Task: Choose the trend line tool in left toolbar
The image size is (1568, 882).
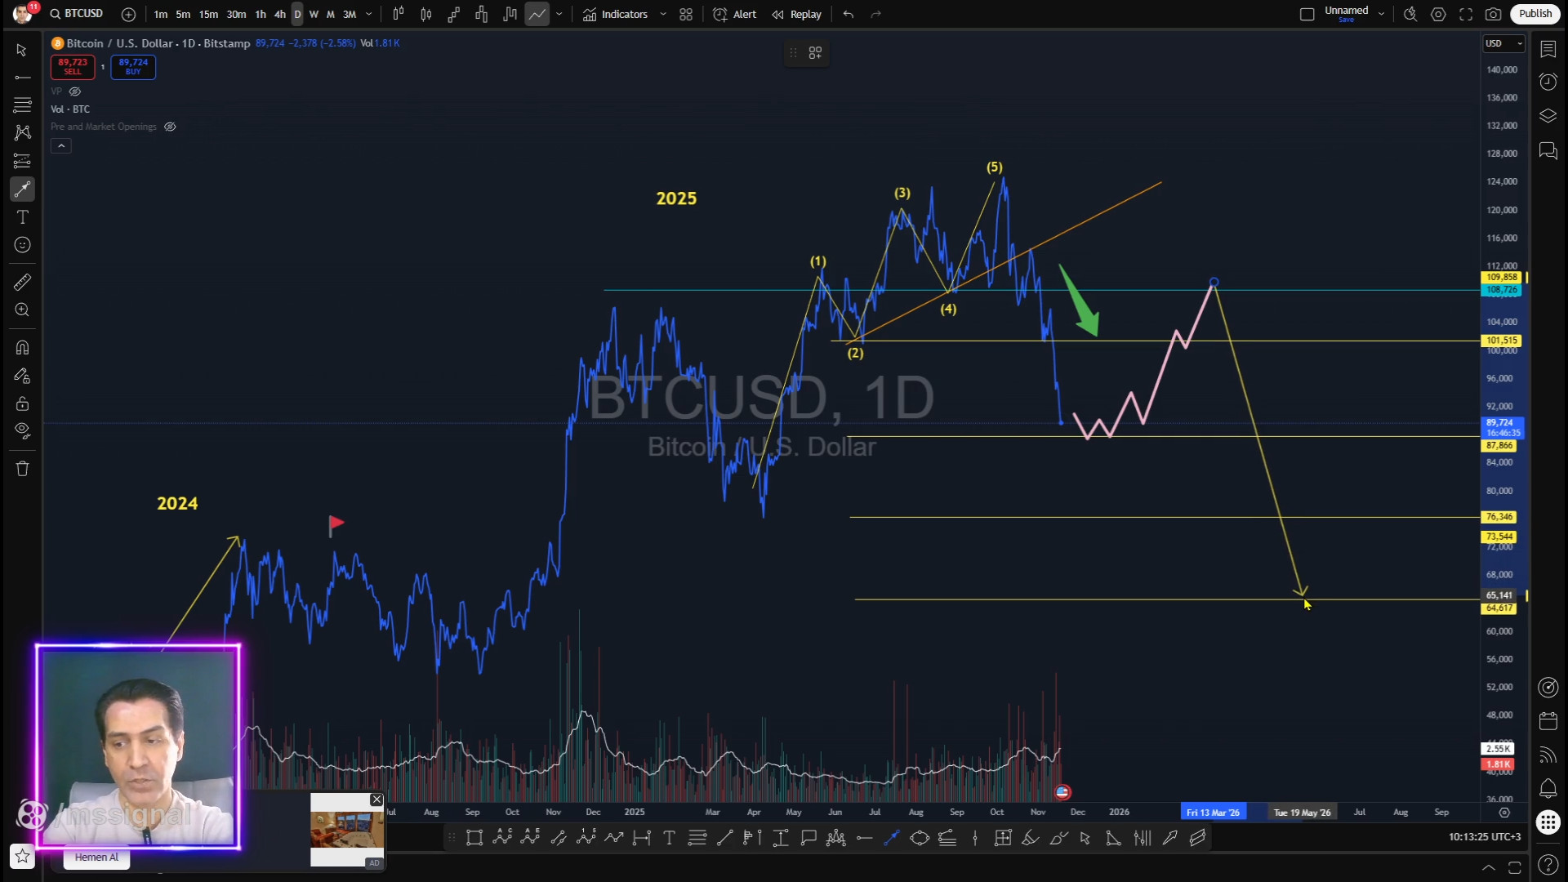Action: pyautogui.click(x=22, y=78)
